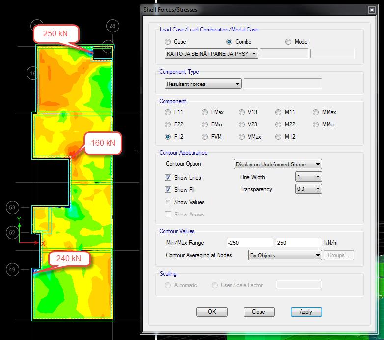Click the maximum range field showing 250
This screenshot has height=340, width=384.
point(299,243)
